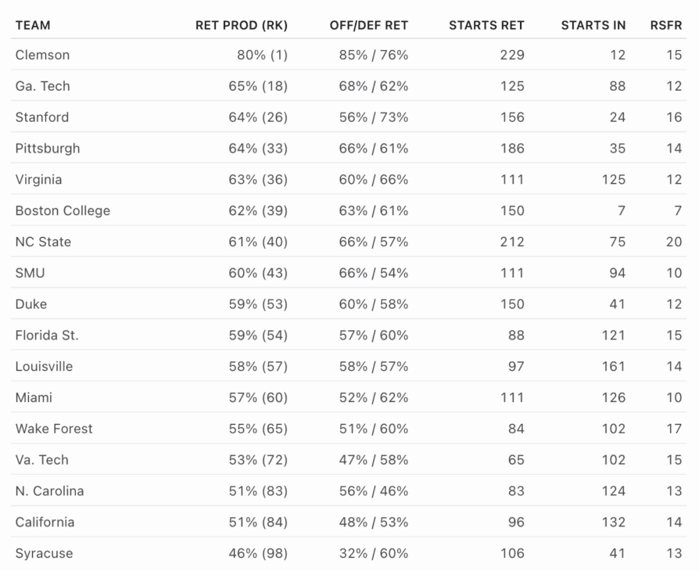
Task: Select the Clemson team row
Action: click(x=349, y=55)
